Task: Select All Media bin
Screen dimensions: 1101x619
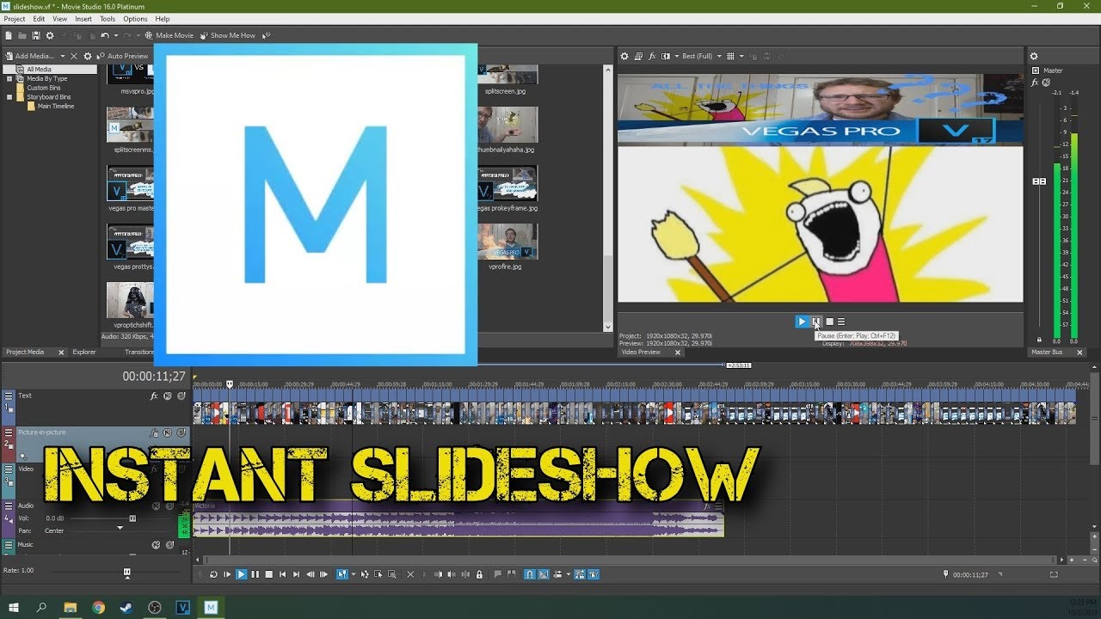Action: point(39,70)
